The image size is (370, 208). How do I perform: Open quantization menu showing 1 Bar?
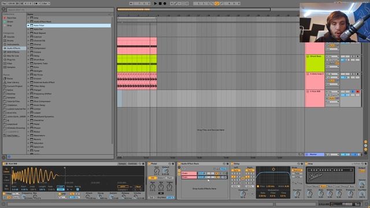coord(45,3)
